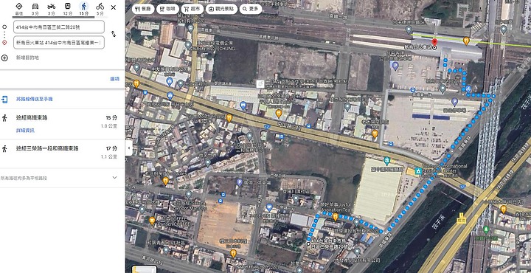Expand the 所有路徑均多為平坦路段 chevron
Screen dimensions: 531x273
pyautogui.click(x=114, y=178)
